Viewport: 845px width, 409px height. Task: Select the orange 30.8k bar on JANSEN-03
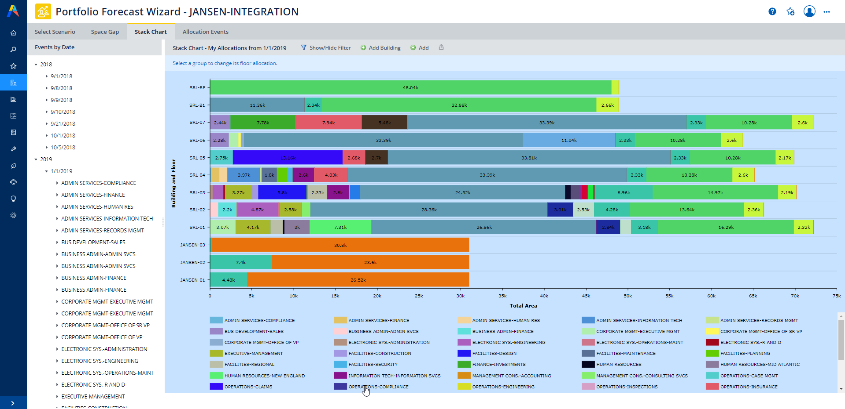(339, 245)
